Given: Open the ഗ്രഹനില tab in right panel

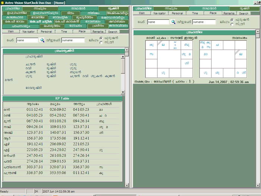Looking at the screenshot, I should pyautogui.click(x=143, y=8).
